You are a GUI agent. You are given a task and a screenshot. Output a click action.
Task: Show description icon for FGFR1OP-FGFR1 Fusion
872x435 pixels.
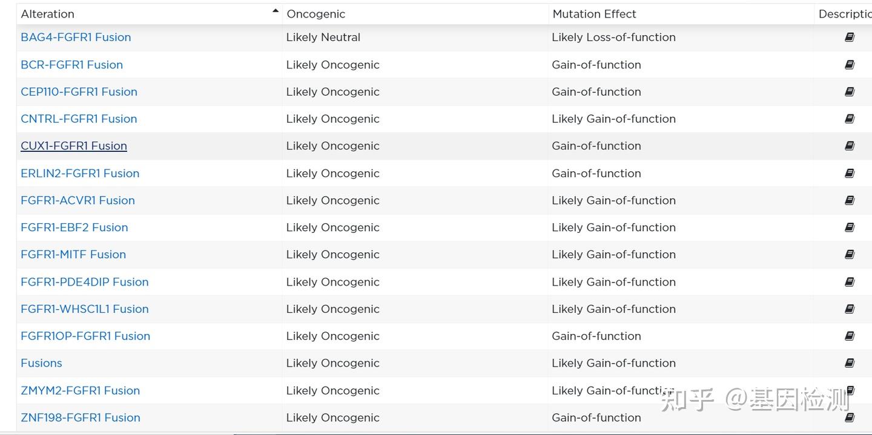[x=850, y=336]
